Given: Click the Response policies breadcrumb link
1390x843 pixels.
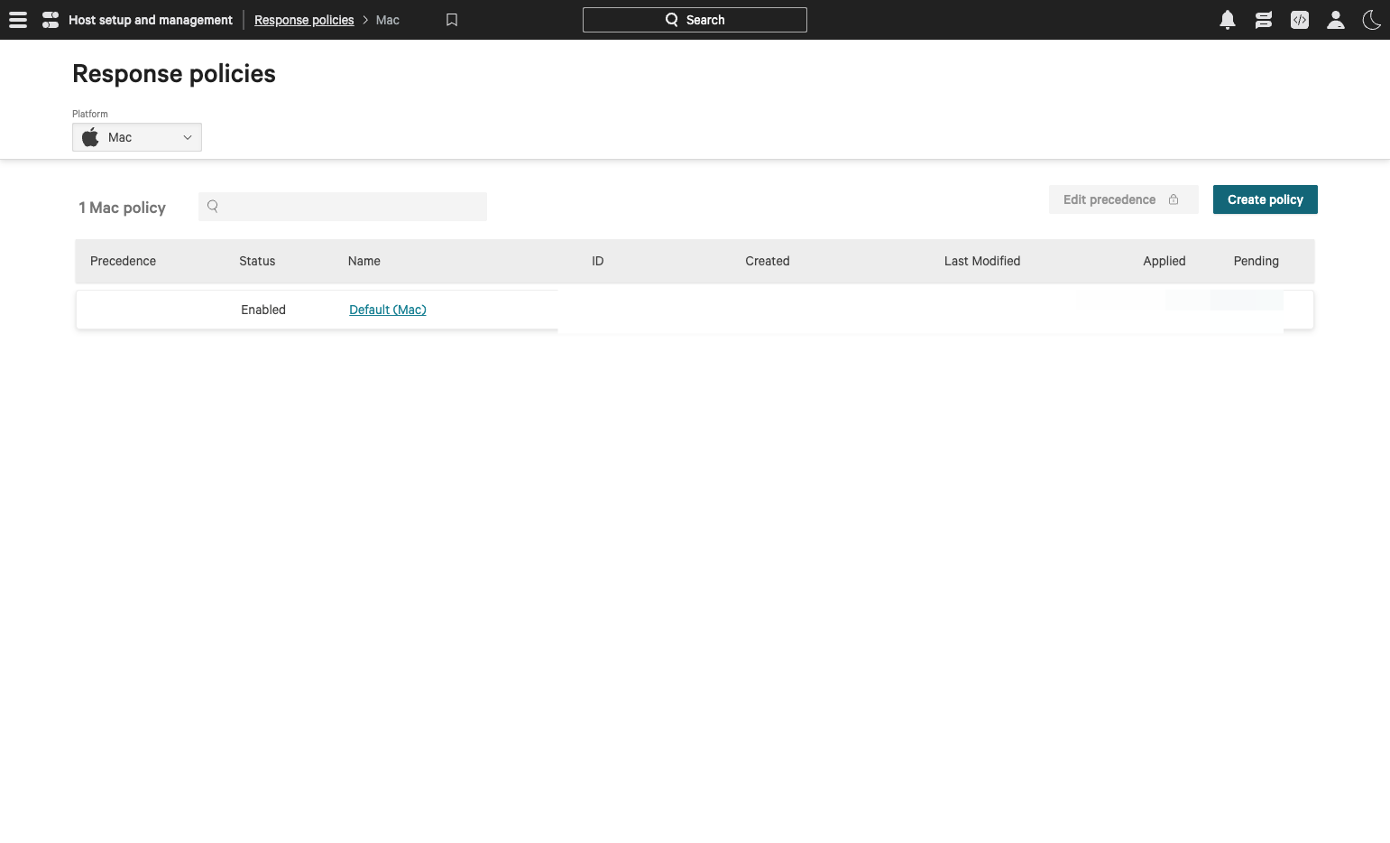Looking at the screenshot, I should (x=304, y=20).
